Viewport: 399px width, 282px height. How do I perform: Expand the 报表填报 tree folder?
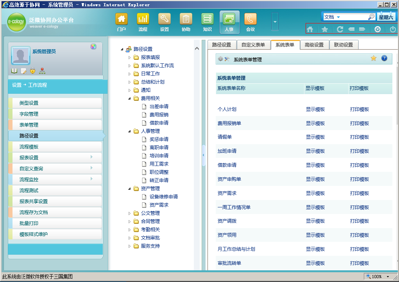129,57
